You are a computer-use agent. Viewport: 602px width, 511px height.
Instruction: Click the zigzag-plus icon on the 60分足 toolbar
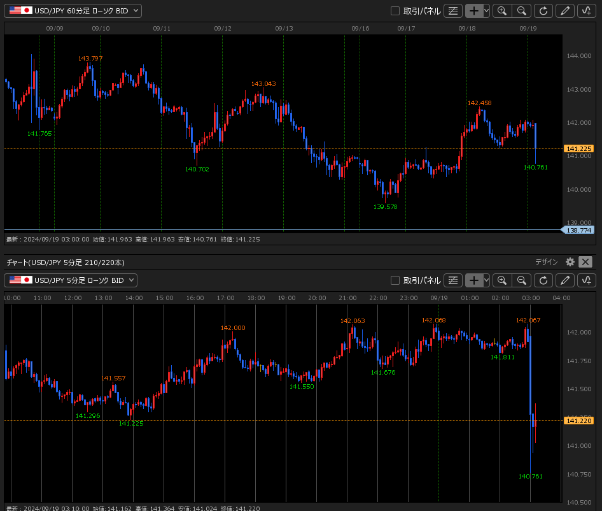point(586,11)
